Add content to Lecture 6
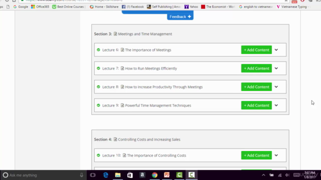Image resolution: width=321 pixels, height=180 pixels. (x=256, y=50)
